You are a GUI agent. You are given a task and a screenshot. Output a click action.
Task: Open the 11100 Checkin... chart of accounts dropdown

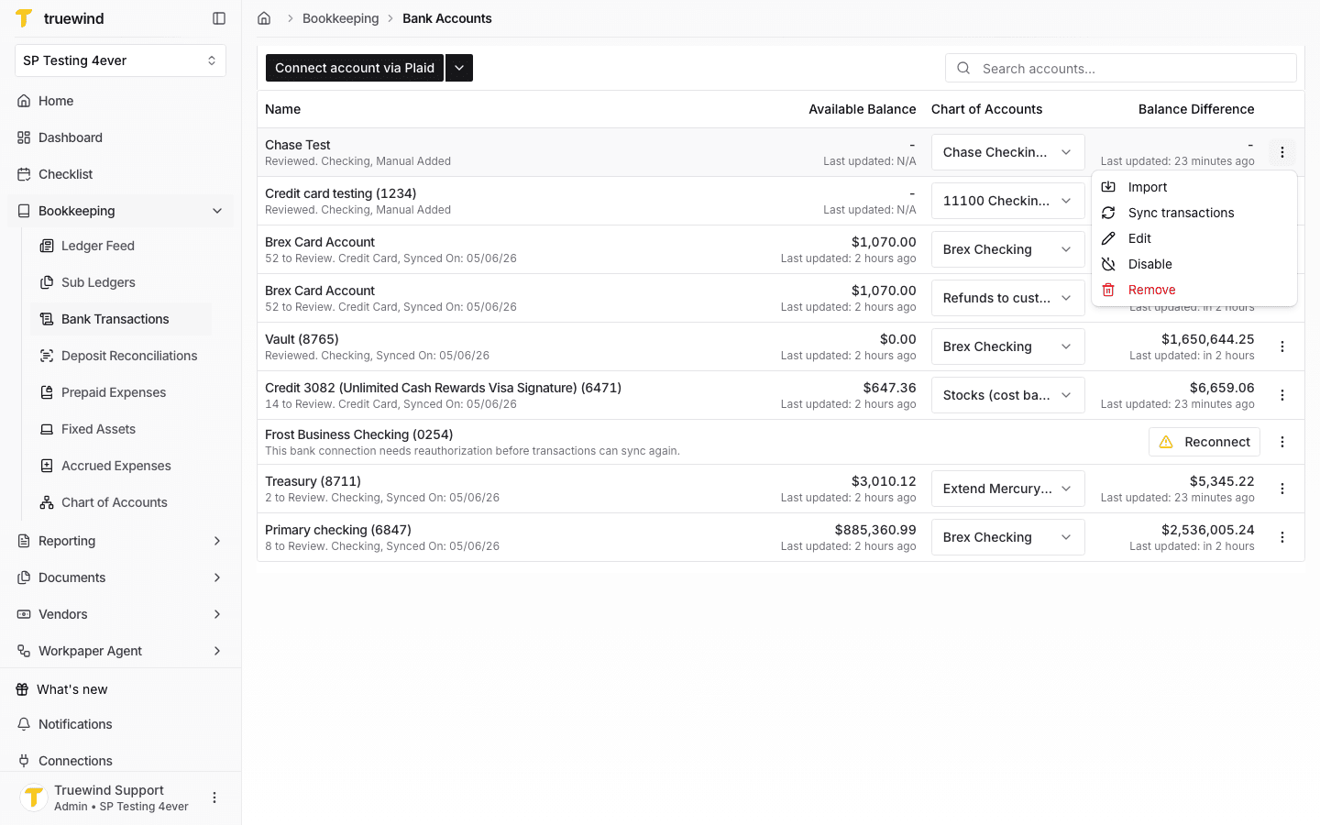pos(1008,201)
